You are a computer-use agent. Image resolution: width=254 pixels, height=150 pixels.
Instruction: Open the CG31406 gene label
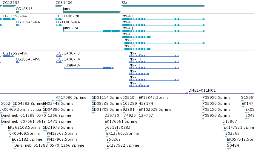click(x=64, y=3)
